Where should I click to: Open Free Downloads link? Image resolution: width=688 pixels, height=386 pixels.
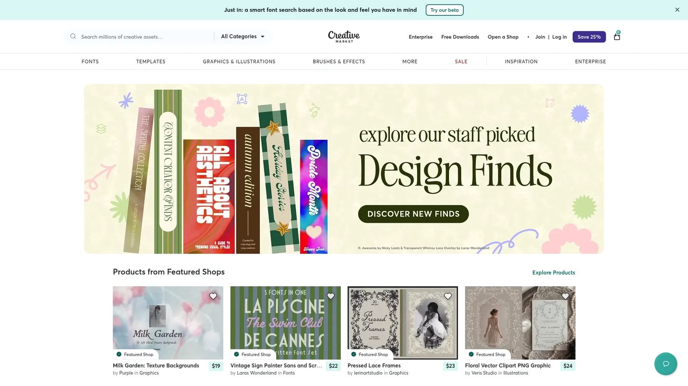(460, 37)
